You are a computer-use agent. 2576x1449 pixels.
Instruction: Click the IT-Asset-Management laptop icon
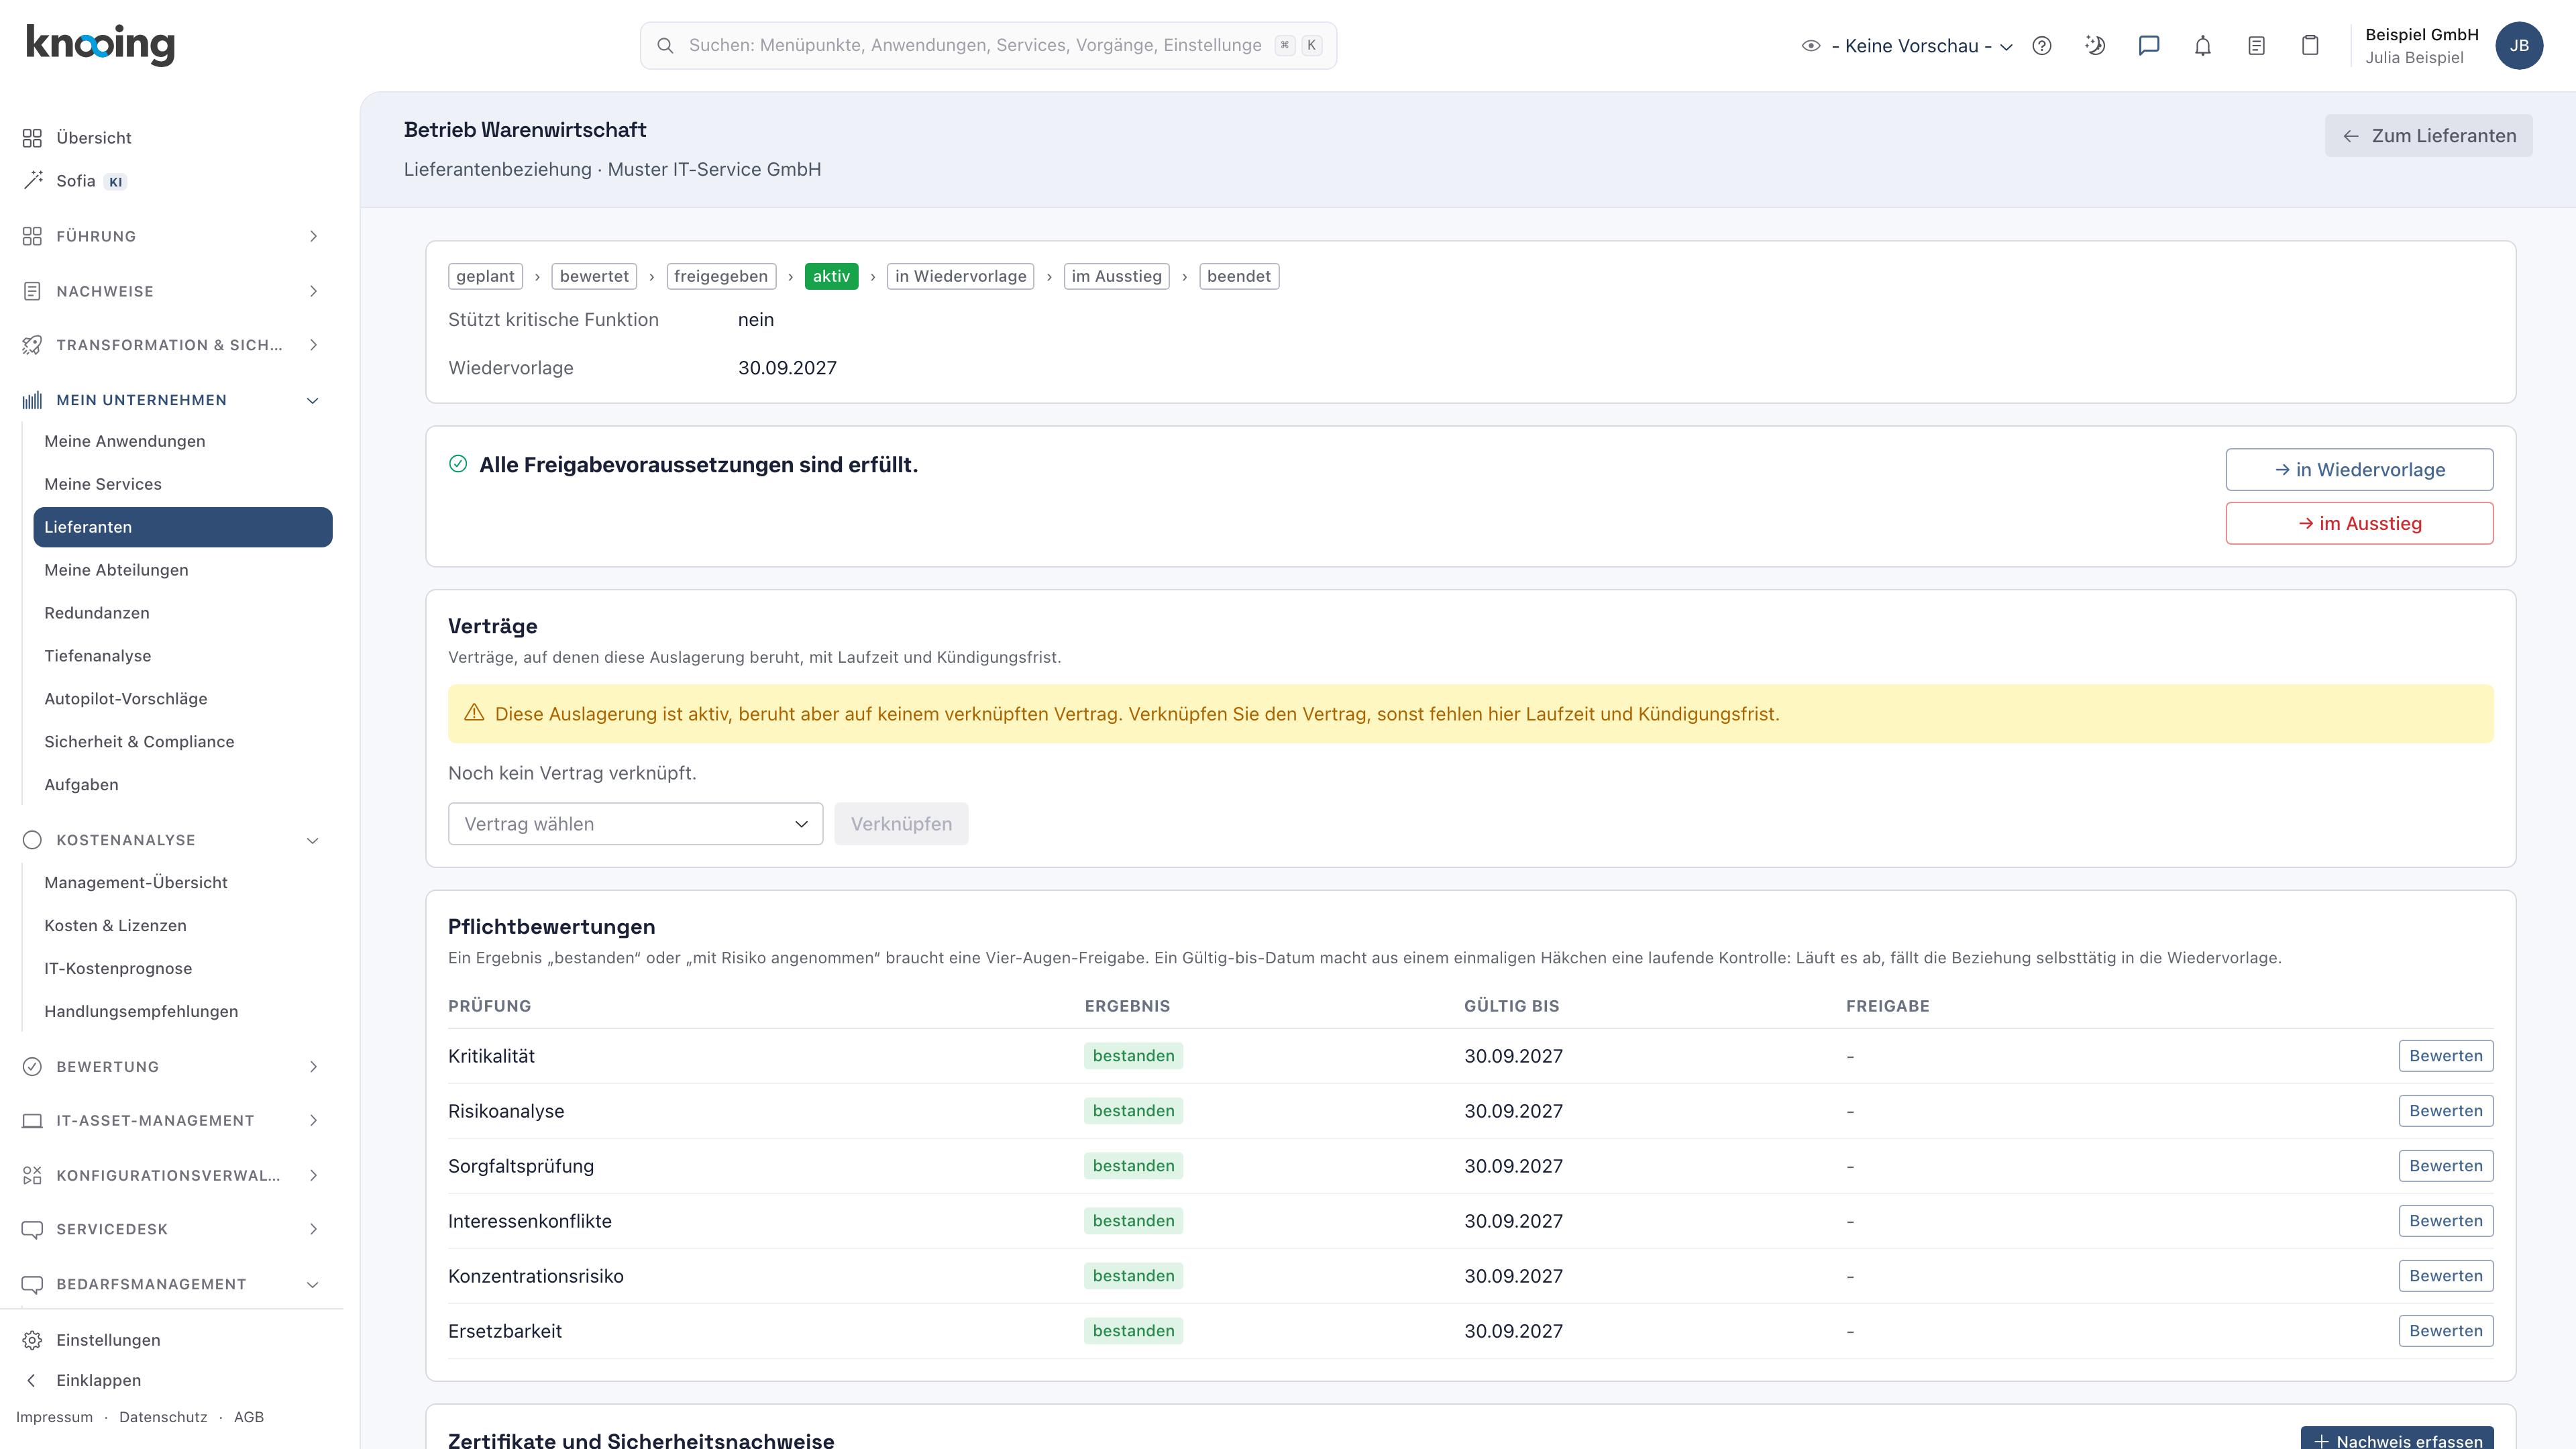point(32,1121)
